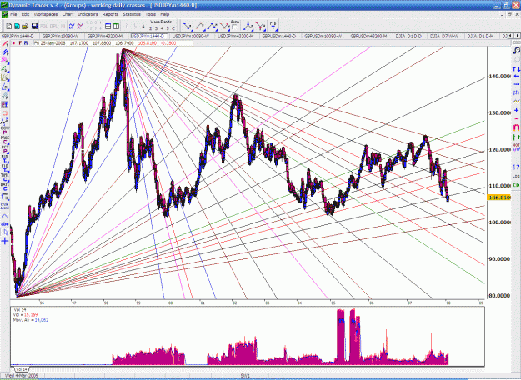Select the abc text annotation tool

click(x=5, y=224)
